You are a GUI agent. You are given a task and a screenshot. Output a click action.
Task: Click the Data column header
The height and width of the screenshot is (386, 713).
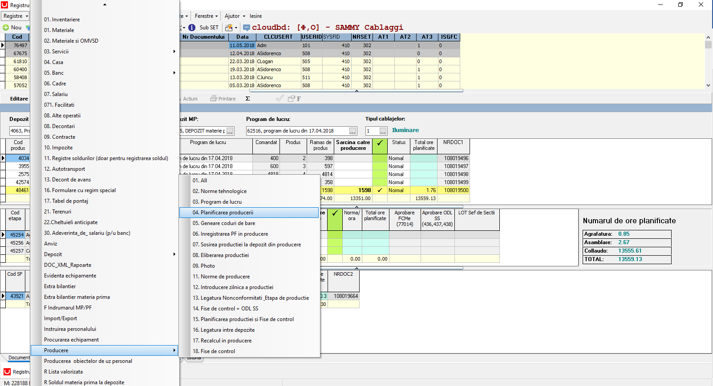242,37
